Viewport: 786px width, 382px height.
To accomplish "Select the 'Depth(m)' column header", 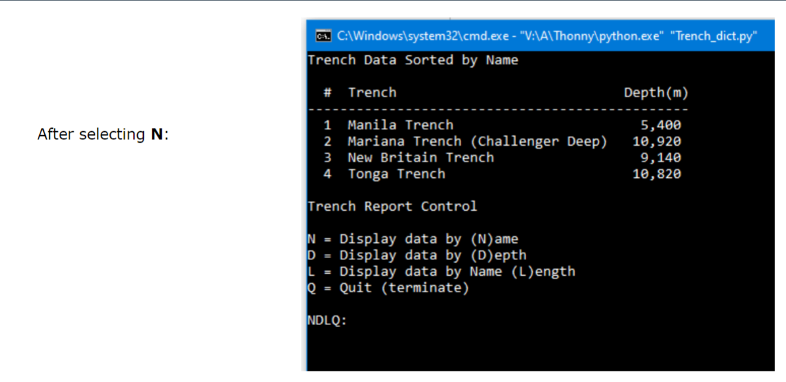I will [656, 92].
